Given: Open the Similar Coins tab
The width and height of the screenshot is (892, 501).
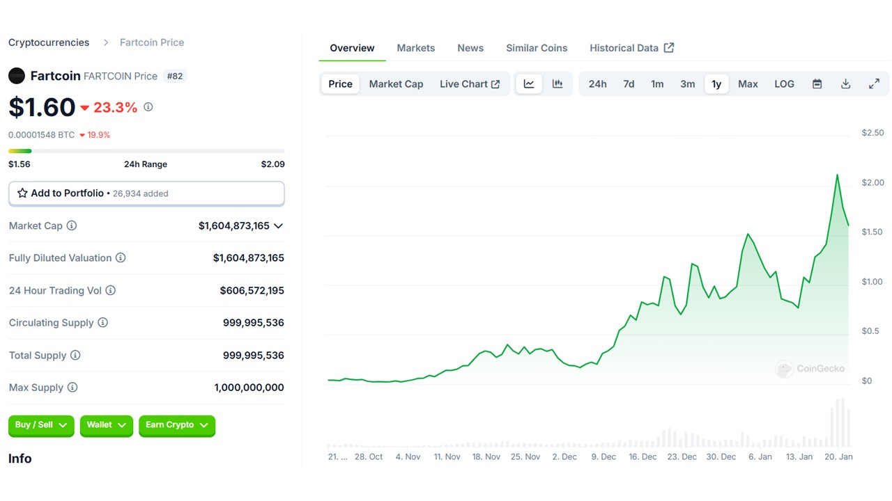Looking at the screenshot, I should 537,48.
